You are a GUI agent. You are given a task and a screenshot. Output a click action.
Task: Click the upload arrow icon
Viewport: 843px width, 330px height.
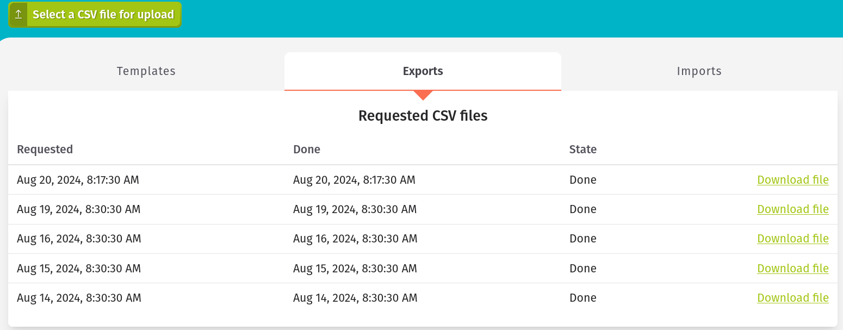point(18,15)
